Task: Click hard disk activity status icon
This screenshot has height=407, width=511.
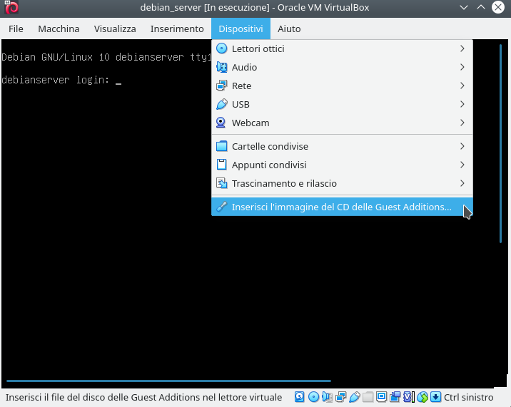Action: click(x=300, y=397)
